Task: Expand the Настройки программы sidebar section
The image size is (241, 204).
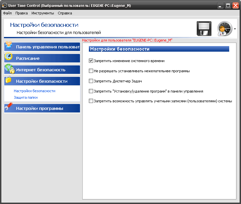Action: [42, 108]
